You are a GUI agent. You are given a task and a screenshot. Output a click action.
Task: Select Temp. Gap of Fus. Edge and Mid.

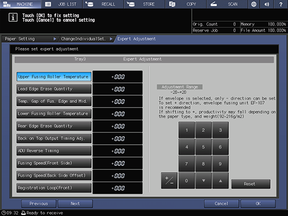tap(54, 101)
